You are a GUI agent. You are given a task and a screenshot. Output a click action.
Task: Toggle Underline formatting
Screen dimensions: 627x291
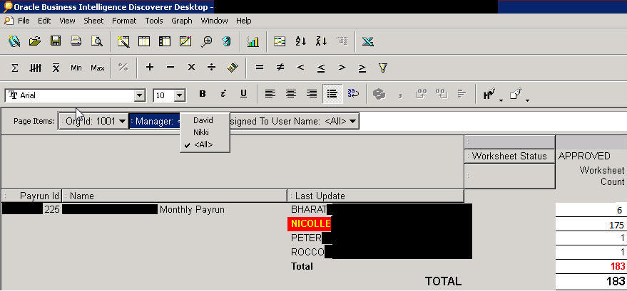[x=243, y=94]
